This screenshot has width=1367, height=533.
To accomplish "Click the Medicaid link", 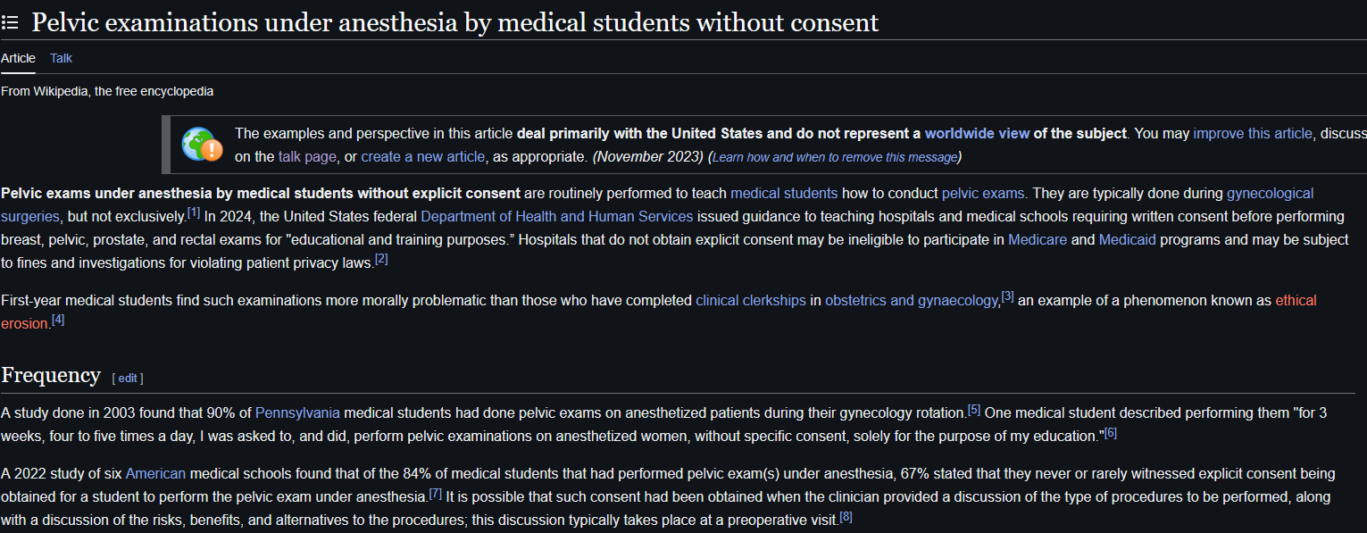I will click(x=1129, y=239).
